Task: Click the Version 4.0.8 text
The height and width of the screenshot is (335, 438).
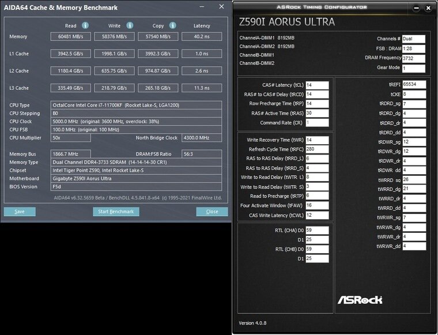Action: pos(252,323)
